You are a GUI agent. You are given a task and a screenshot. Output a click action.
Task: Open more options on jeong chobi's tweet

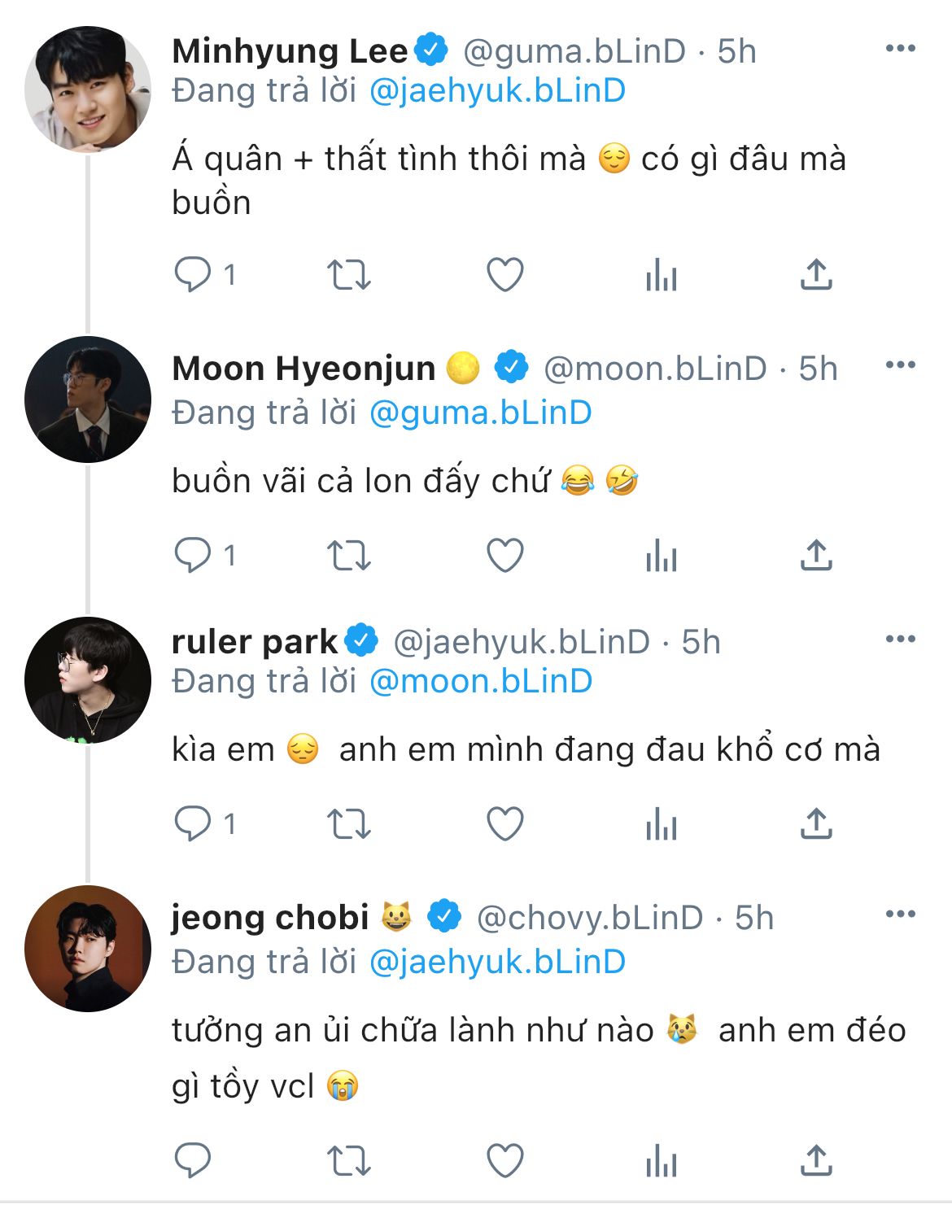point(900,915)
